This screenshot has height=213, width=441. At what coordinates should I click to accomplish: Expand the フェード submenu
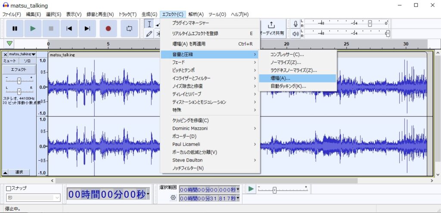click(x=210, y=62)
